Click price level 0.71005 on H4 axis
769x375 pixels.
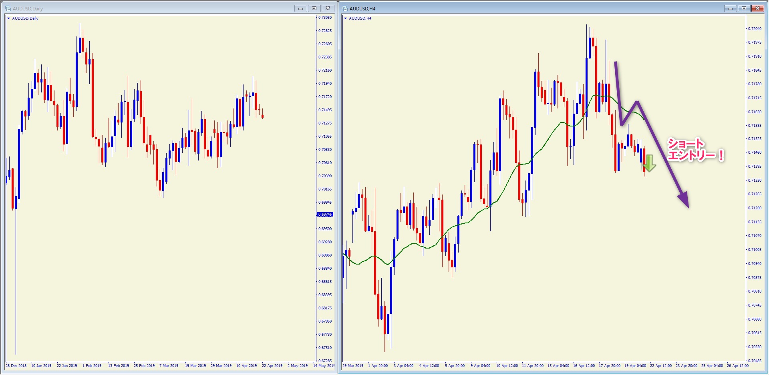(x=755, y=250)
